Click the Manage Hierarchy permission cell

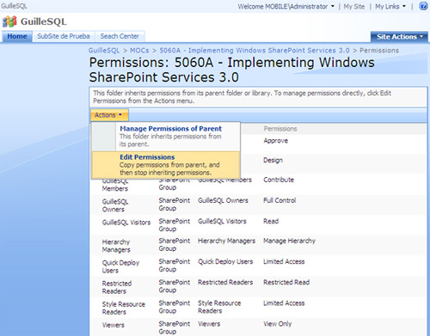pyautogui.click(x=289, y=241)
